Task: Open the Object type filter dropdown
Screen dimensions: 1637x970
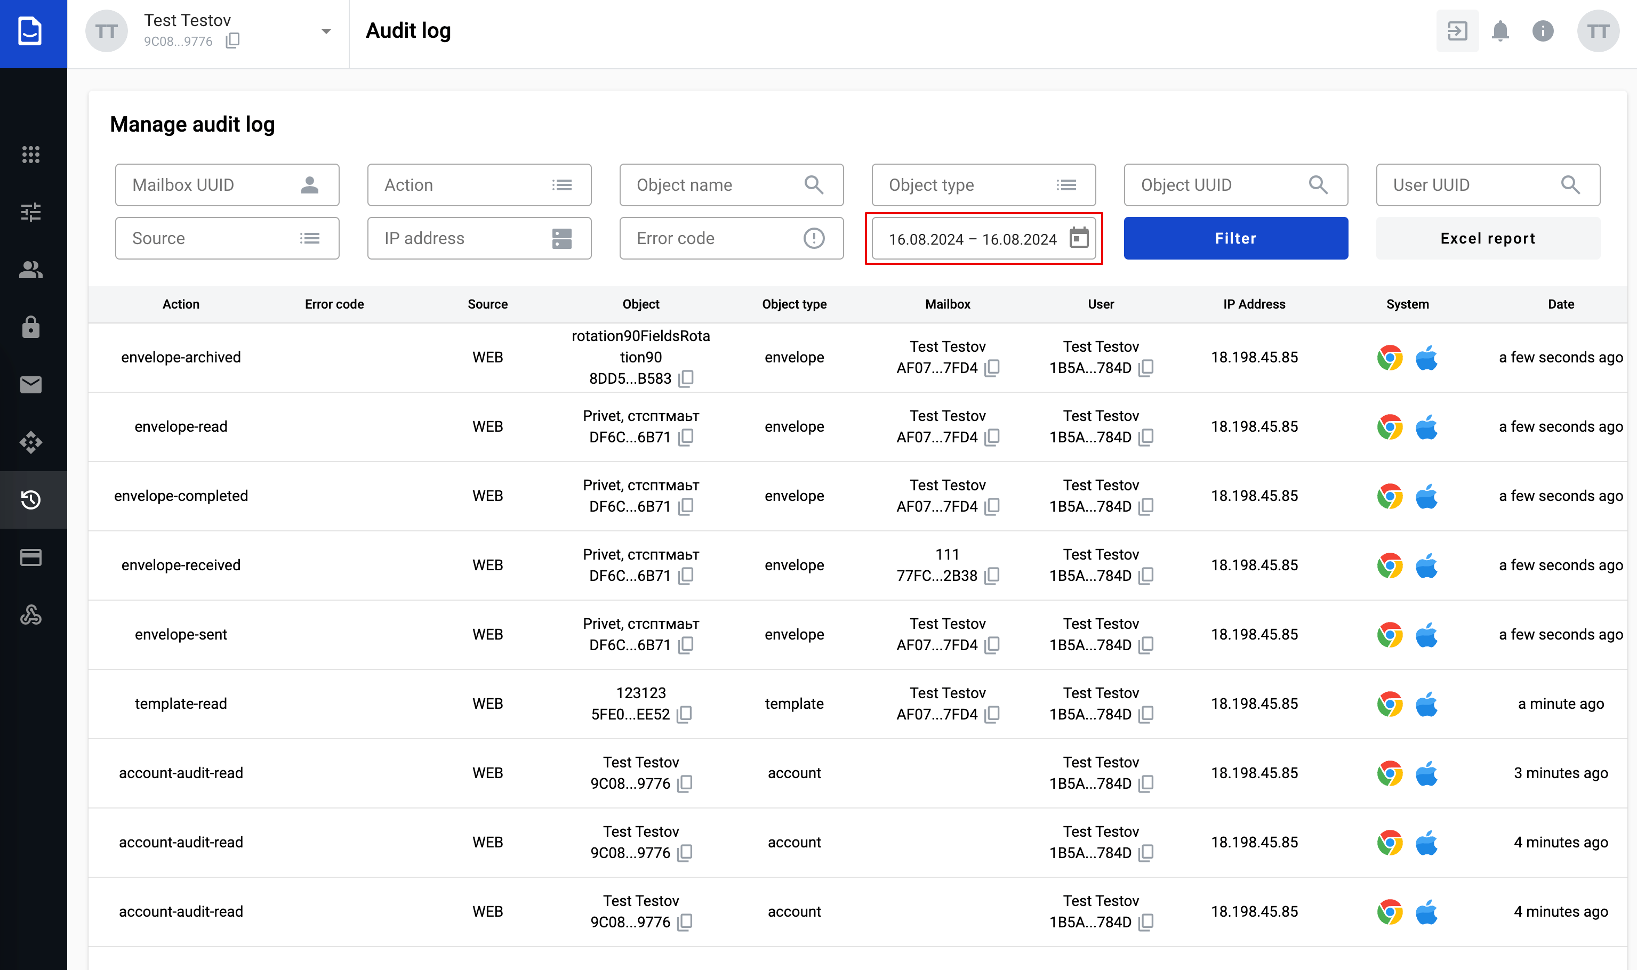Action: pyautogui.click(x=983, y=185)
